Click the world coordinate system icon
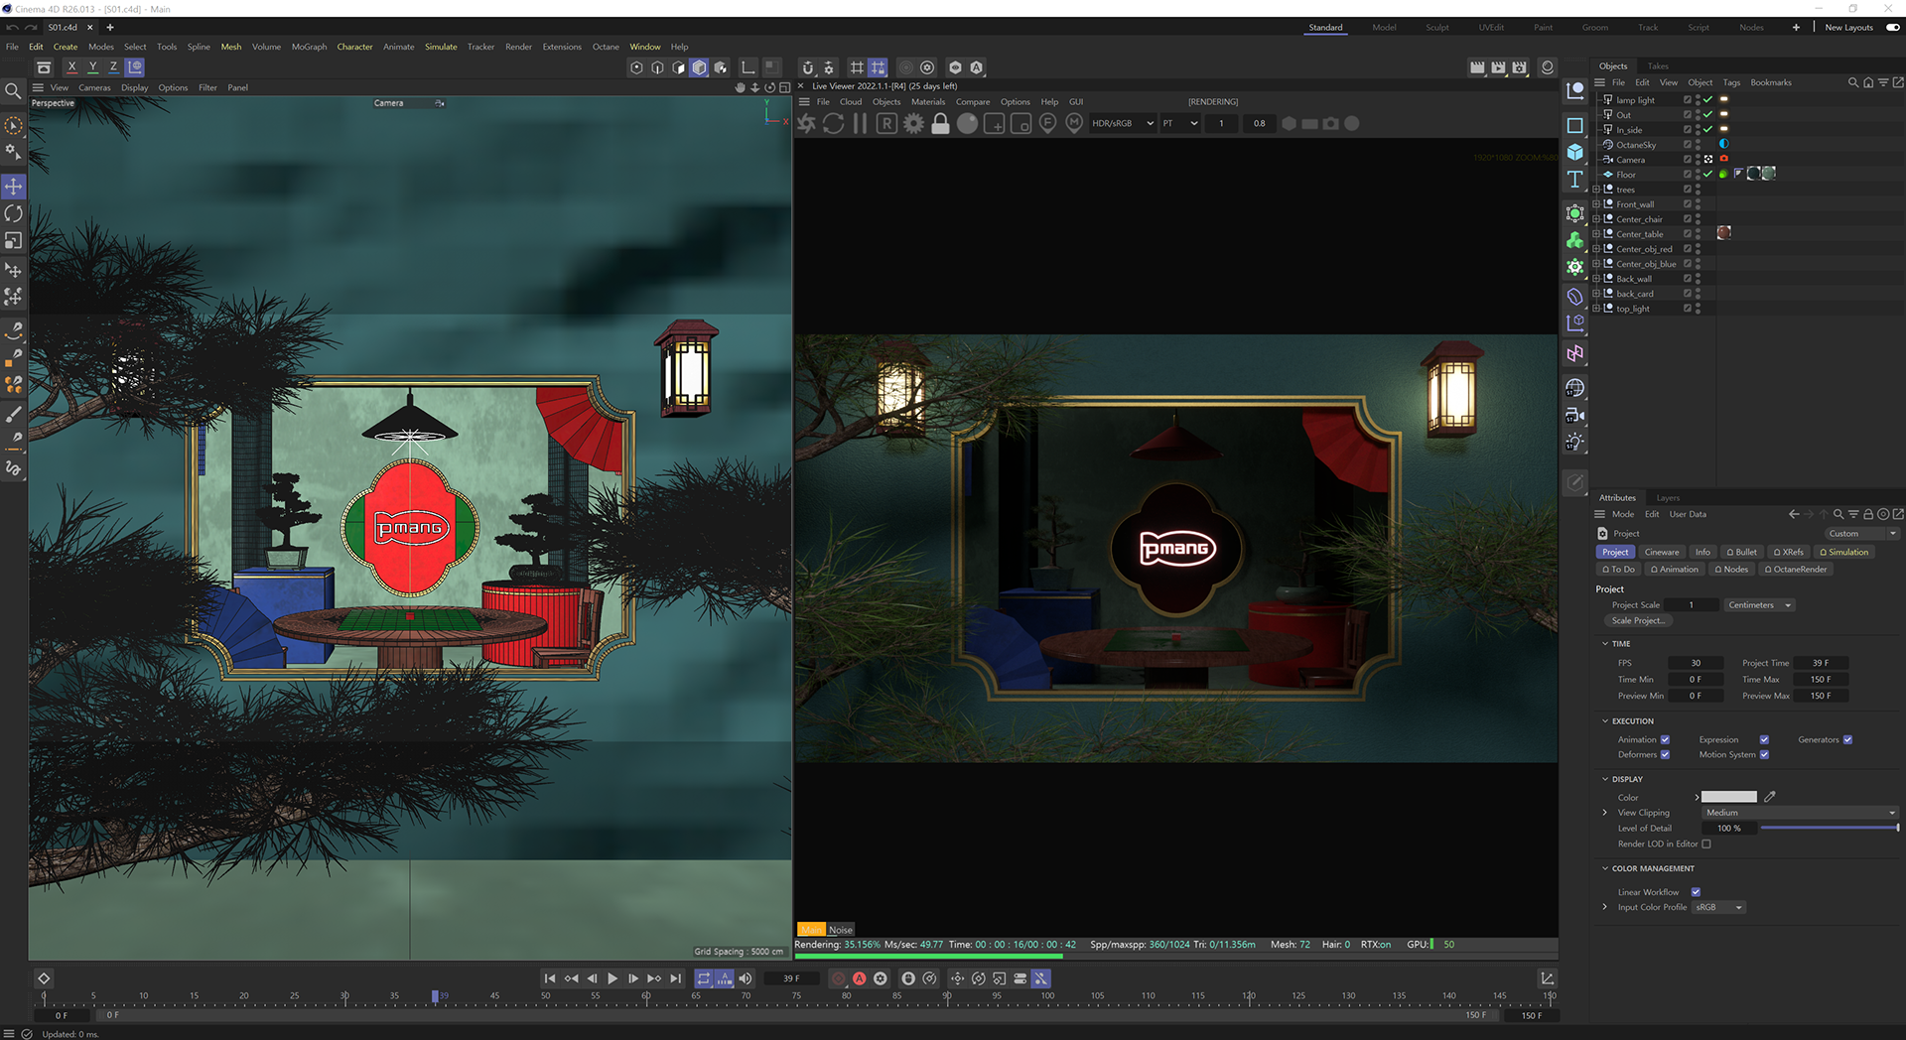1906x1040 pixels. (134, 67)
